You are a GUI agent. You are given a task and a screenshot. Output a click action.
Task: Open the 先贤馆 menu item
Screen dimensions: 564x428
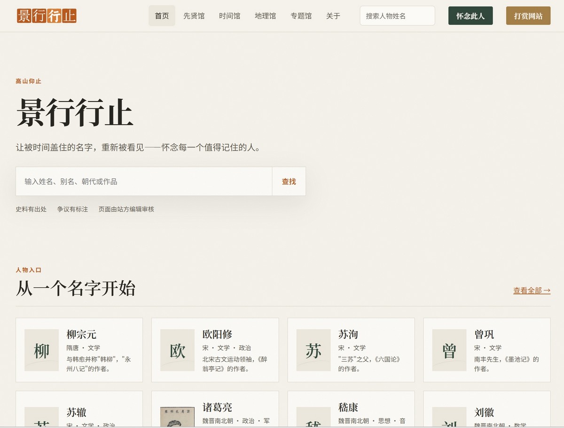click(194, 16)
